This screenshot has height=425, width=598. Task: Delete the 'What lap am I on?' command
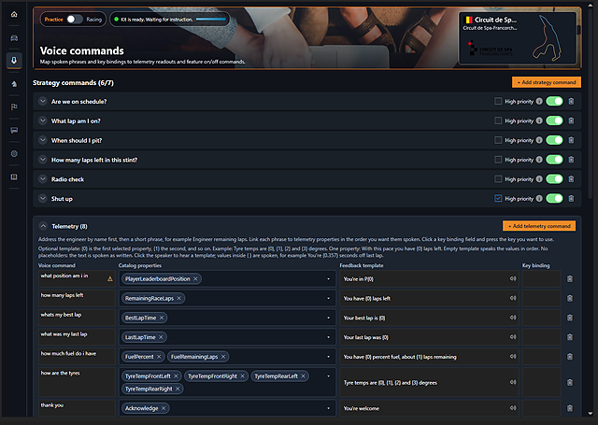tap(571, 120)
